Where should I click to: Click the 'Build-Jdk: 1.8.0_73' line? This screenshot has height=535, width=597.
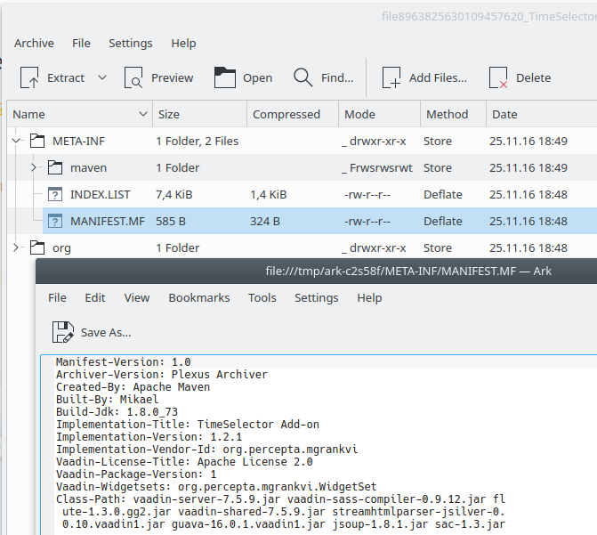[117, 411]
